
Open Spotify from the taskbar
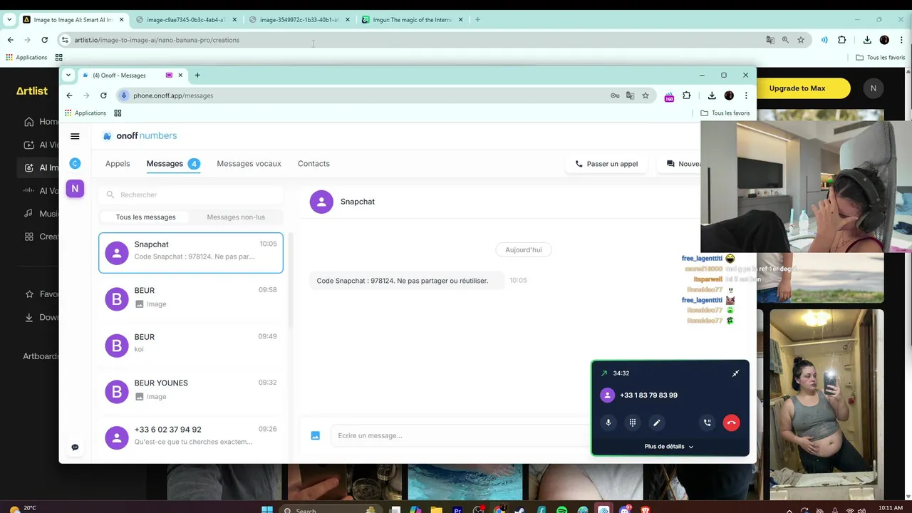coord(561,510)
